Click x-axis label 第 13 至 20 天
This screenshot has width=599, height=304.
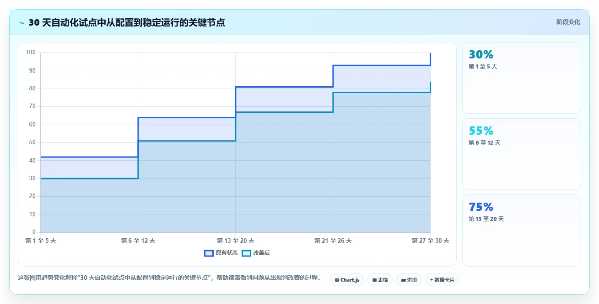point(235,241)
